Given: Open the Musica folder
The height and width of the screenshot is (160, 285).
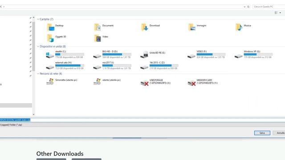Looking at the screenshot, I should 243,27.
